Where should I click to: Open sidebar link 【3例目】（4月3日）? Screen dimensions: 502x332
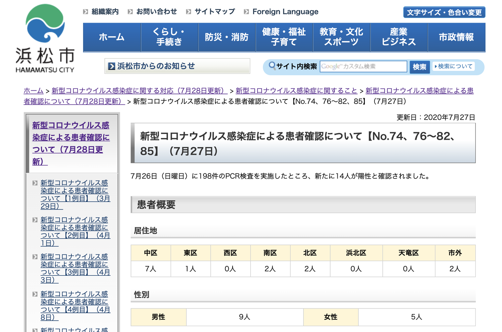(75, 269)
